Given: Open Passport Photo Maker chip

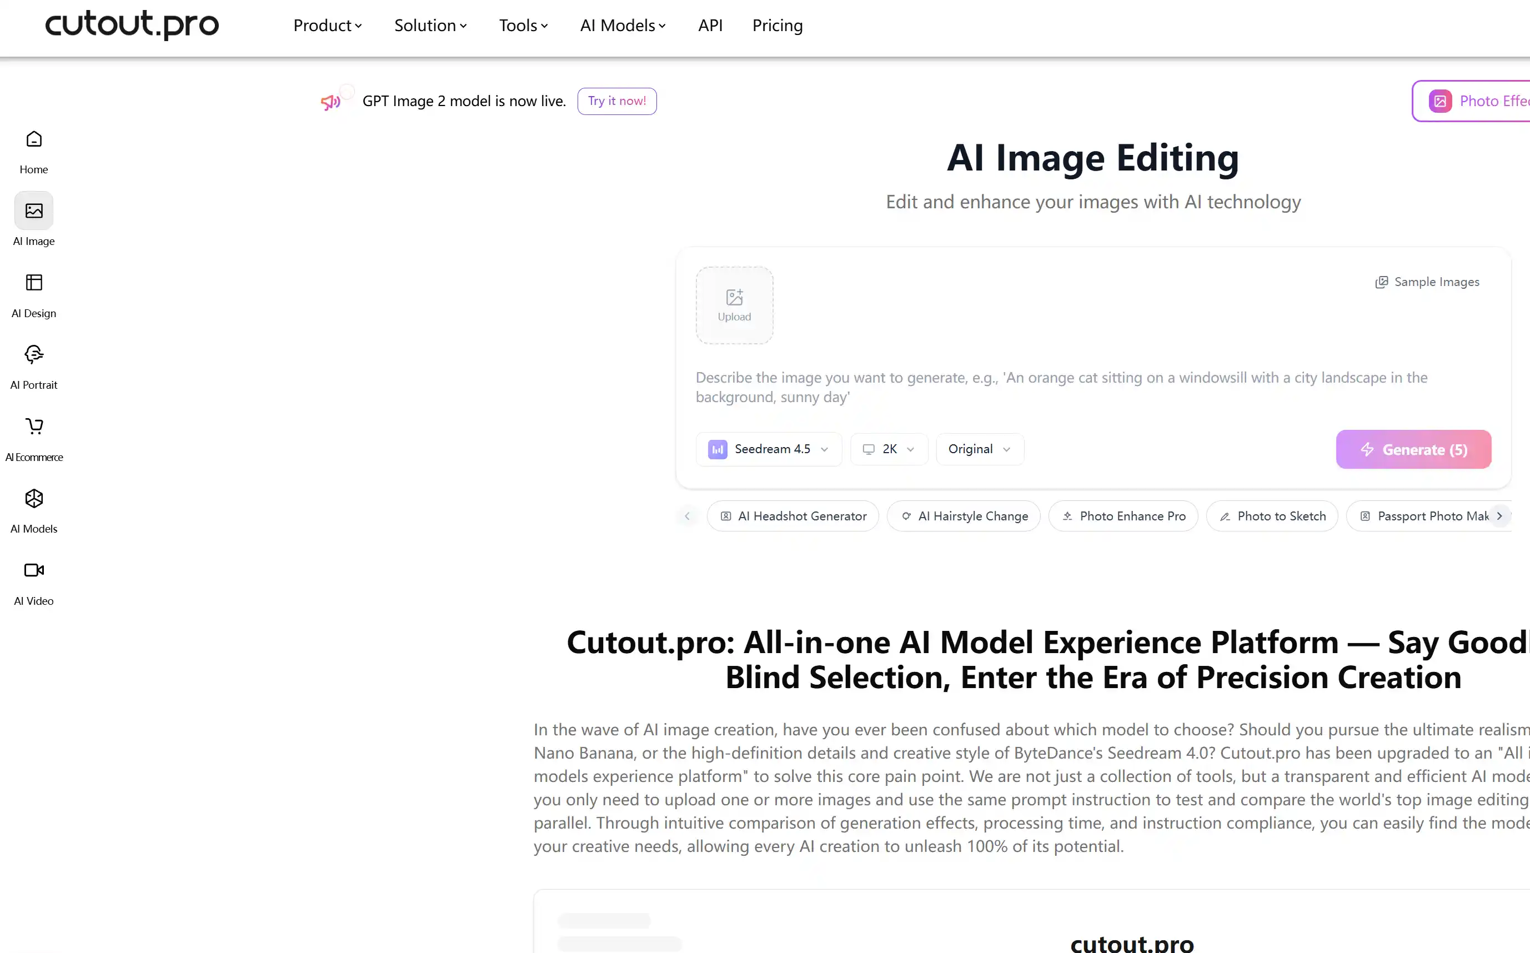Looking at the screenshot, I should (1427, 516).
